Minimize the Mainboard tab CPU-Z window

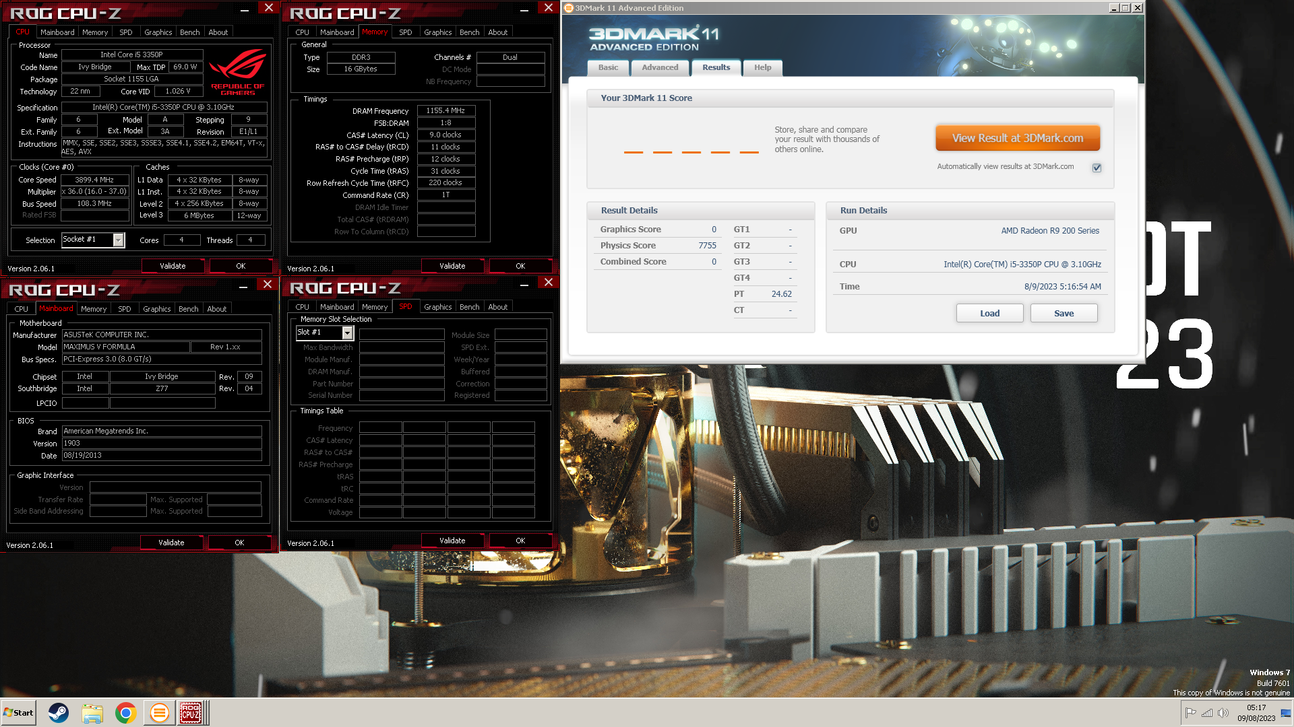(x=243, y=286)
